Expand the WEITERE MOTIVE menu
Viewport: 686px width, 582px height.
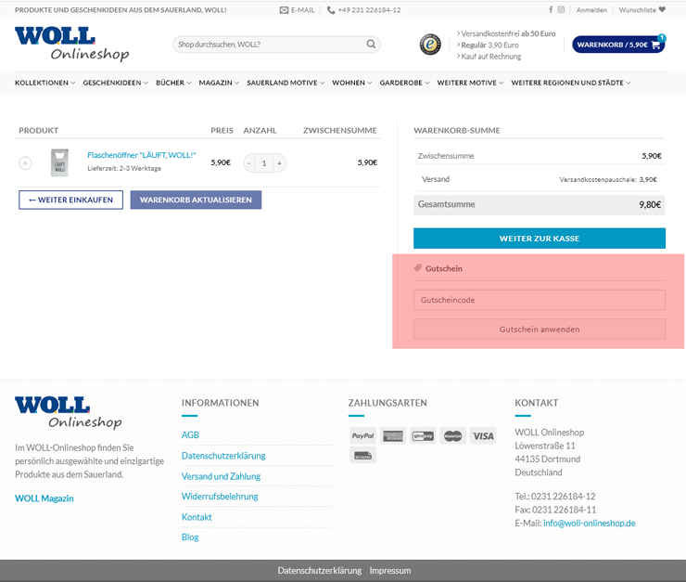[470, 83]
